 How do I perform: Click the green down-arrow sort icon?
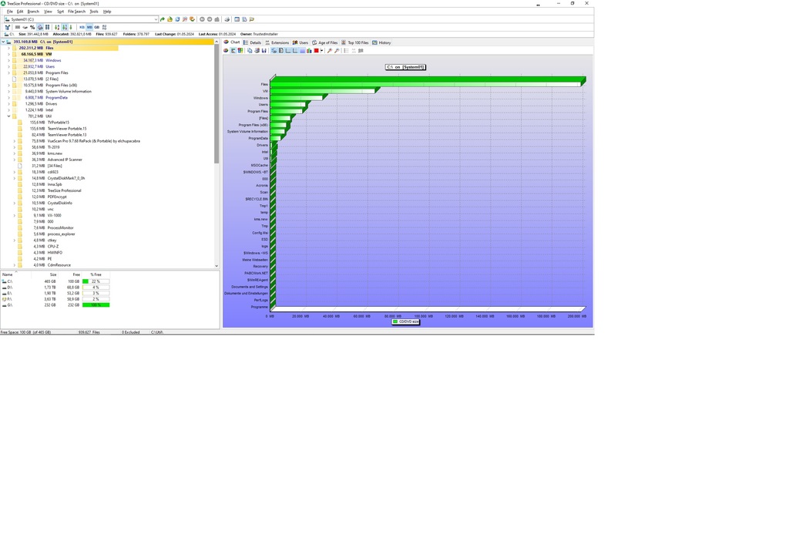click(71, 27)
